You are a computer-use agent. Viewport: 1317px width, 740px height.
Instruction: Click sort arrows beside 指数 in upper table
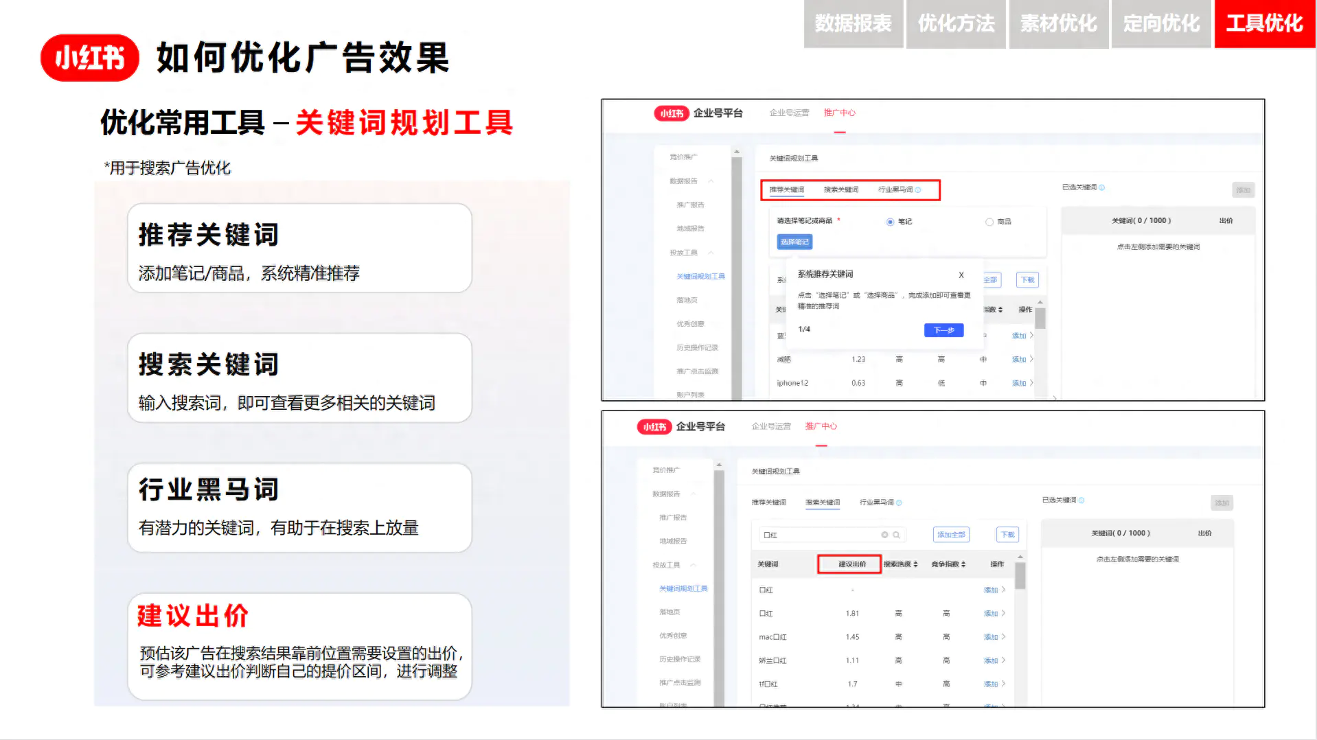pyautogui.click(x=1000, y=310)
